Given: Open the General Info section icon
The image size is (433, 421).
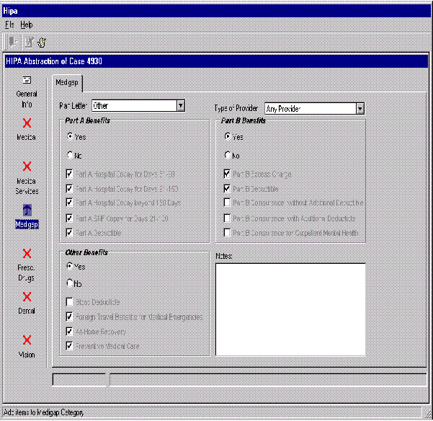Looking at the screenshot, I should [x=27, y=80].
